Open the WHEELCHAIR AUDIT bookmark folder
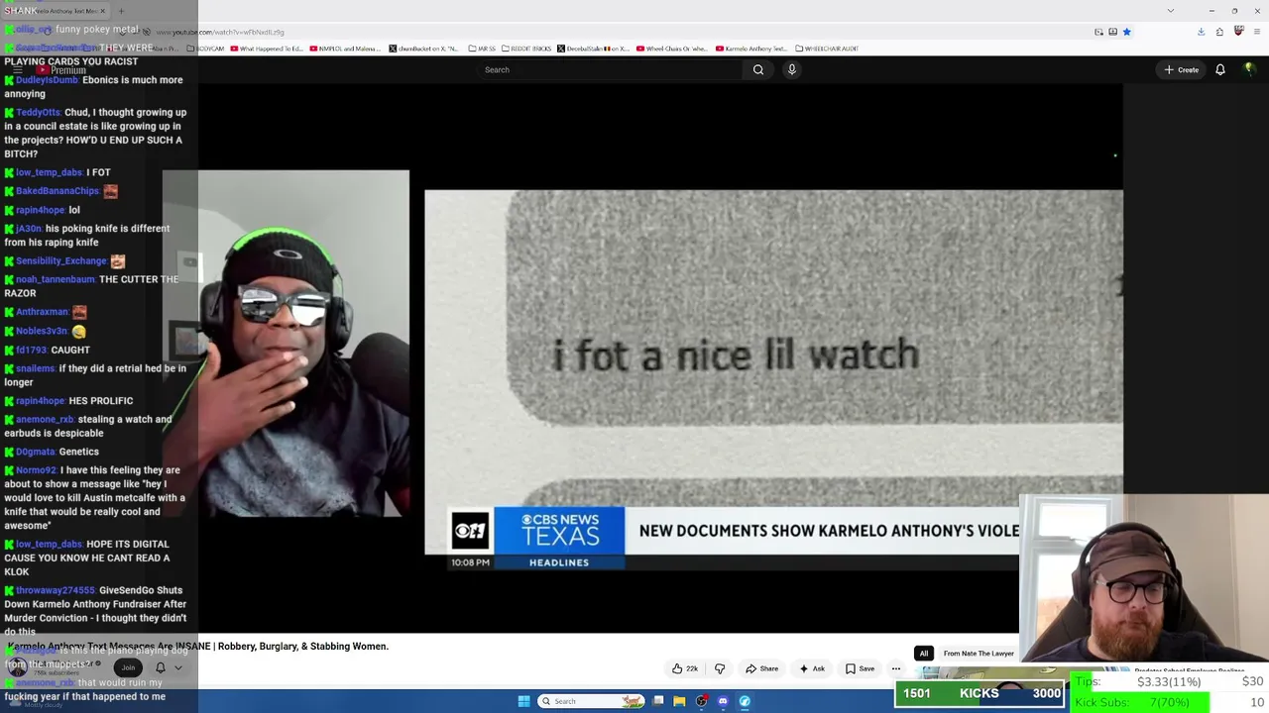This screenshot has width=1269, height=713. [x=826, y=49]
